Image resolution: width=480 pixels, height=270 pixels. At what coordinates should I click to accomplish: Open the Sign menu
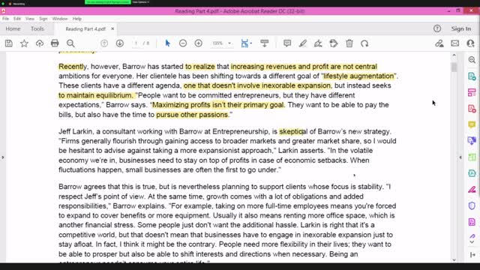click(x=43, y=19)
